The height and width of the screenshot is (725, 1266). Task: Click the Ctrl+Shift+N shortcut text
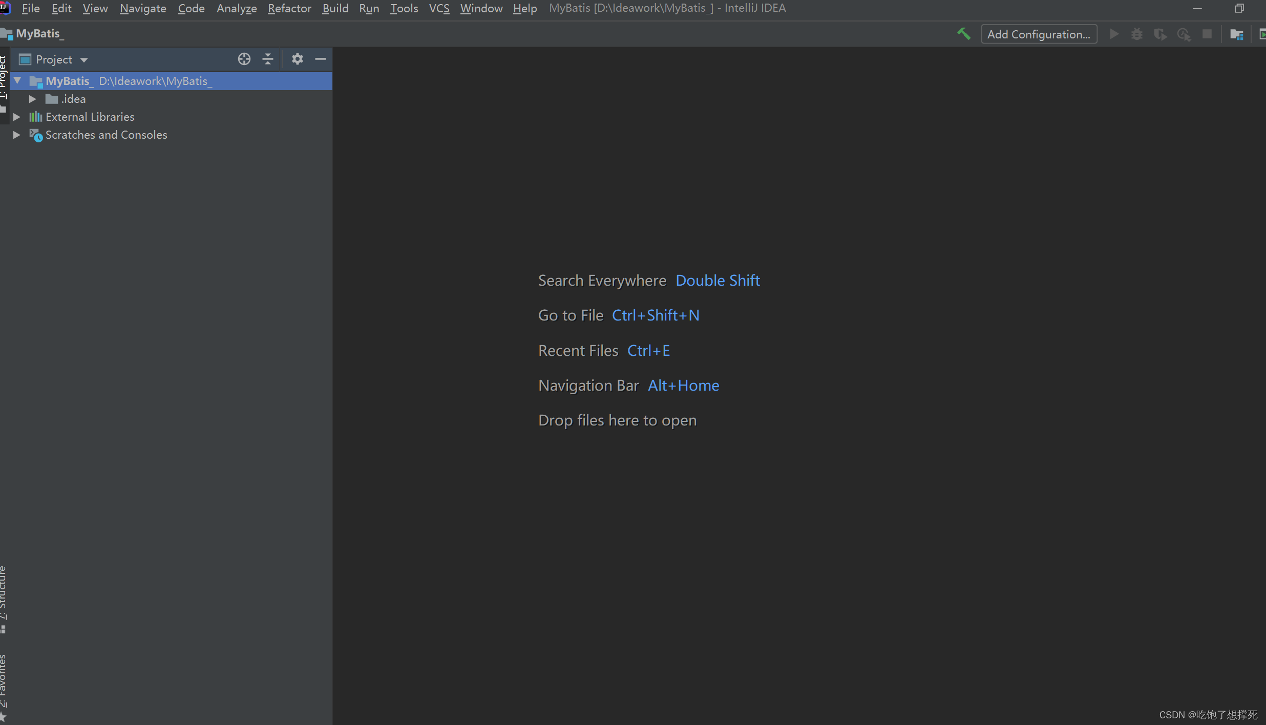(656, 315)
